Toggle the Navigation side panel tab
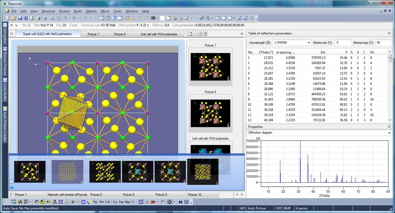This screenshot has width=395, height=213. click(5, 34)
